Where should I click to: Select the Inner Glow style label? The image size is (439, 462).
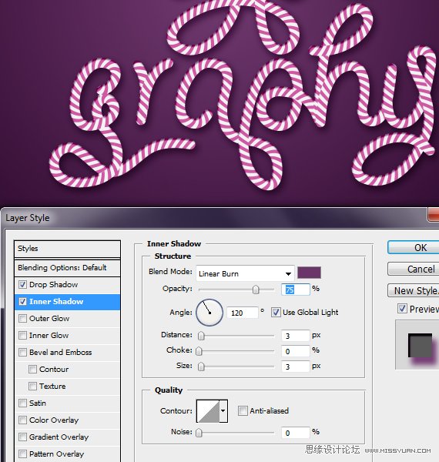click(x=49, y=335)
